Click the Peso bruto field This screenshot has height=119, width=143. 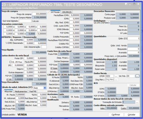click(133, 30)
